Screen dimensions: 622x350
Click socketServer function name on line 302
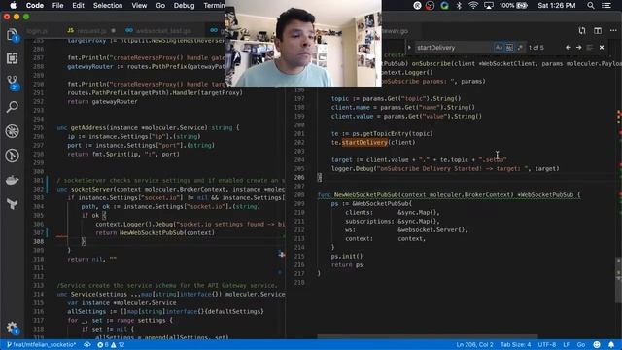click(x=92, y=190)
